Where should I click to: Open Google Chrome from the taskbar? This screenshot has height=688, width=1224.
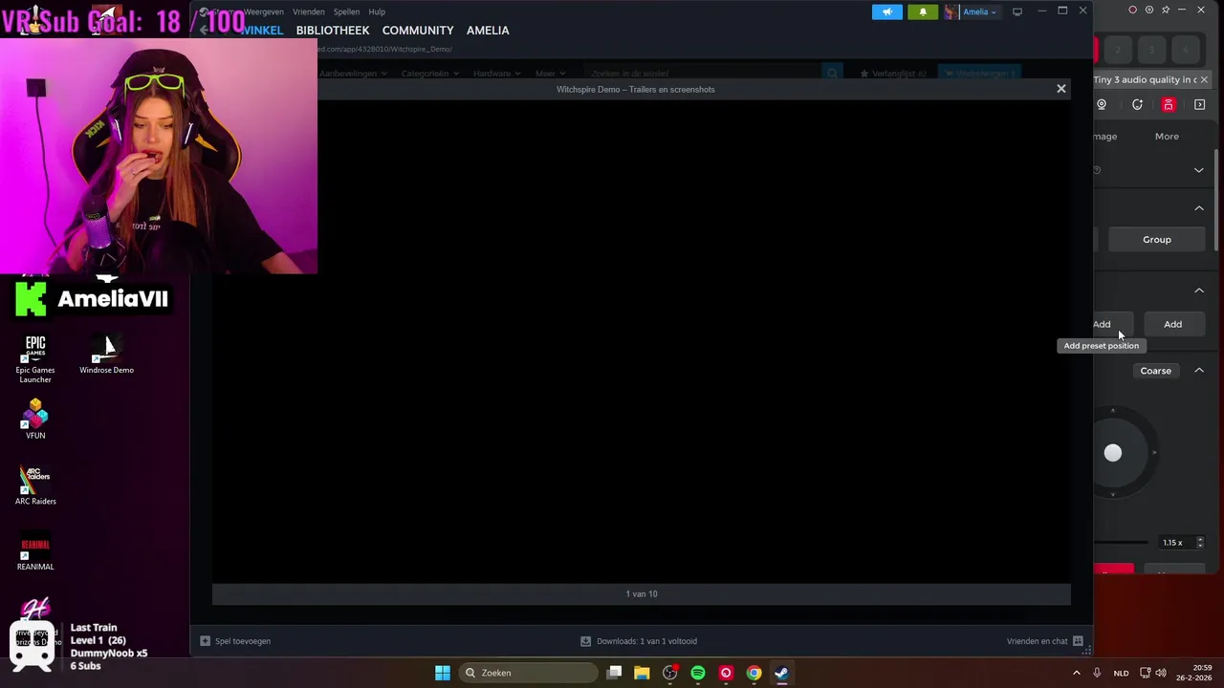(754, 673)
